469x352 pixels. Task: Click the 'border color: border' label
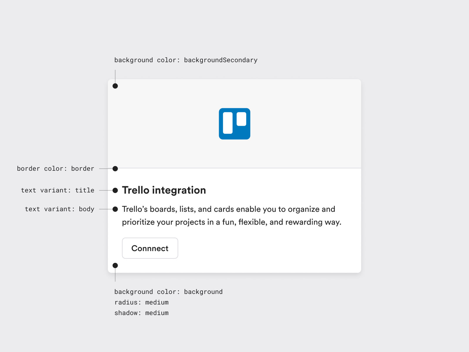click(x=55, y=169)
